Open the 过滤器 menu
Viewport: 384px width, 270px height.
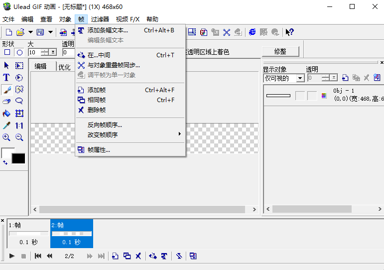click(x=100, y=19)
